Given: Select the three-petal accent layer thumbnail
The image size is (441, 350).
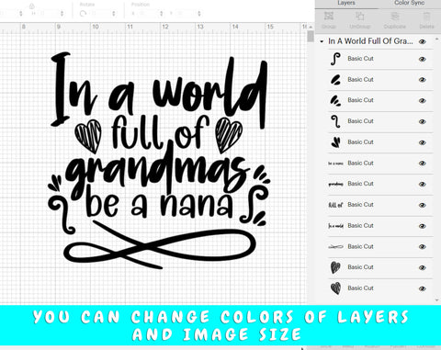Looking at the screenshot, I should coord(335,142).
